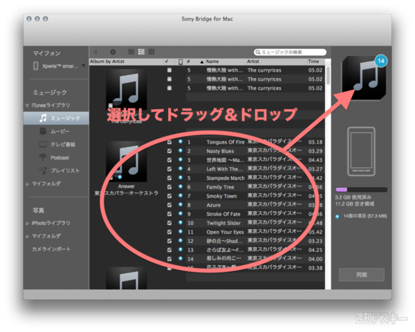Click the blue 14 badge
Image resolution: width=415 pixels, height=332 pixels.
click(381, 61)
